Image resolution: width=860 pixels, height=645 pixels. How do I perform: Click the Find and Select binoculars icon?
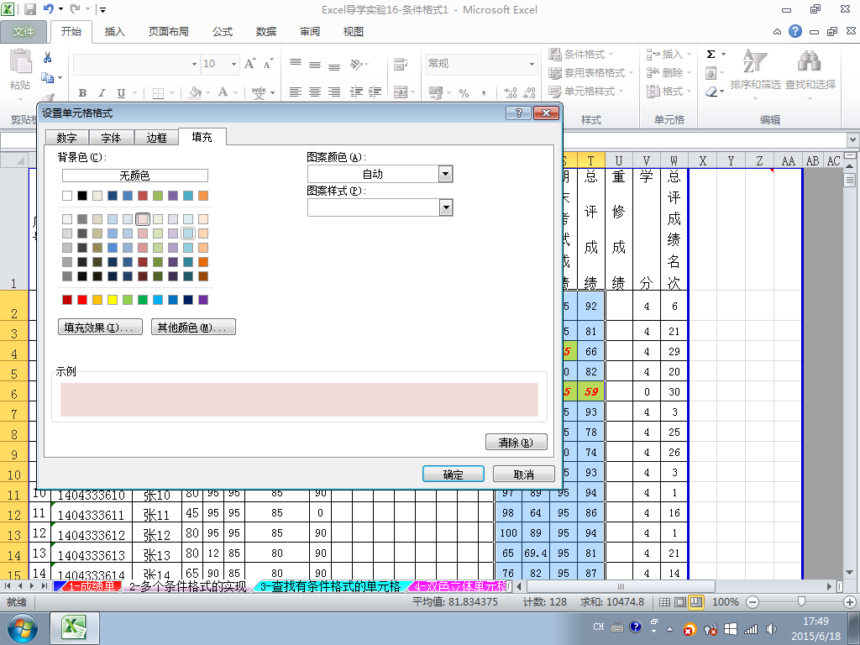(809, 60)
